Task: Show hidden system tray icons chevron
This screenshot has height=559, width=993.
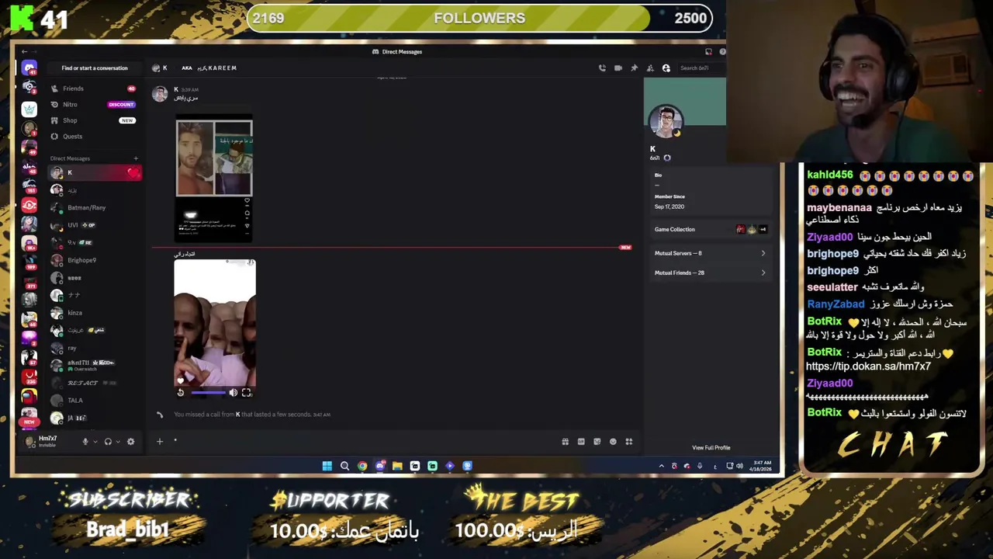Action: 661,466
